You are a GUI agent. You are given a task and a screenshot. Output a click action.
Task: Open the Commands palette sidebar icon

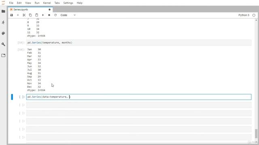coord(3,33)
